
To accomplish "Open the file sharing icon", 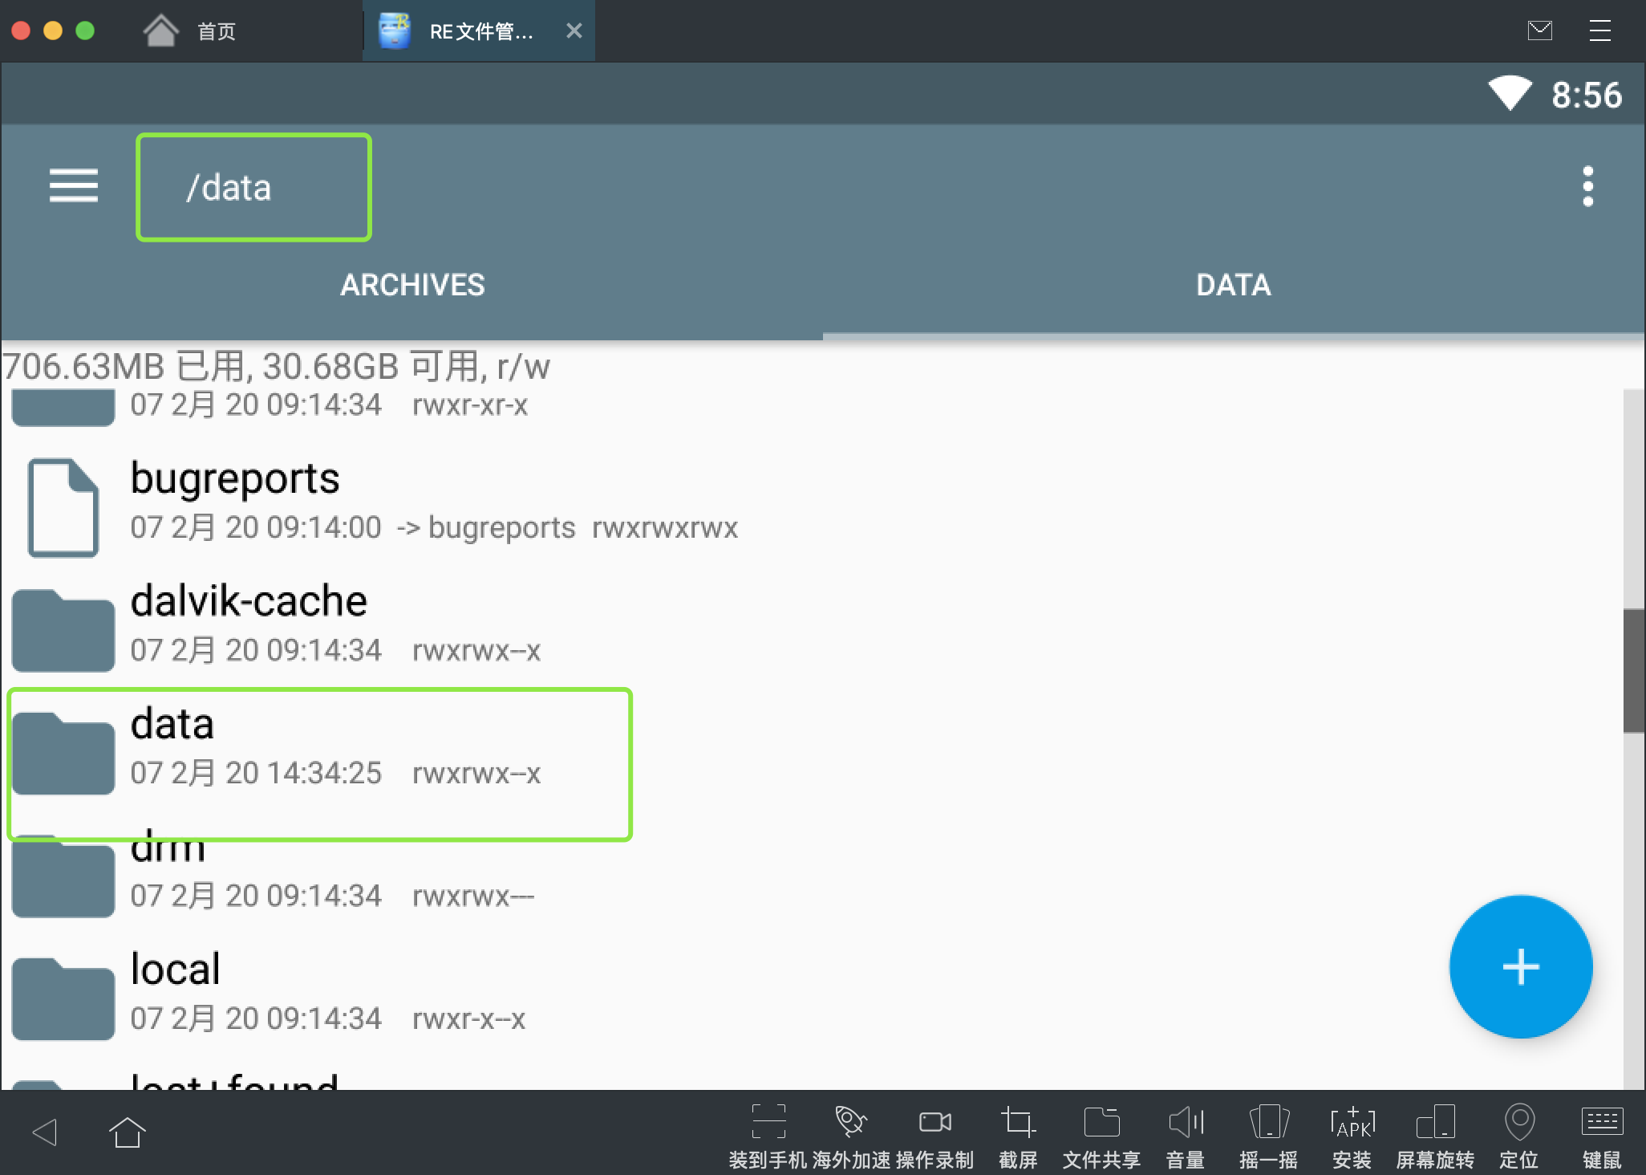I will [1101, 1122].
